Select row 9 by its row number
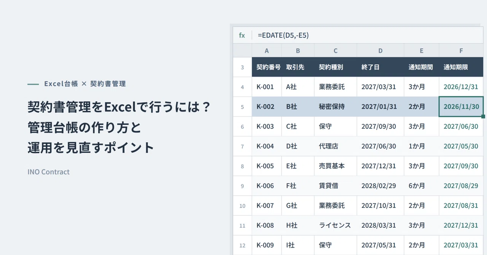Screen dimensions: 487x255 tap(242, 186)
